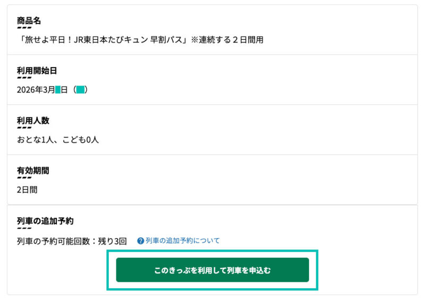
Task: Select the 商品名 heading
Action: tap(29, 21)
